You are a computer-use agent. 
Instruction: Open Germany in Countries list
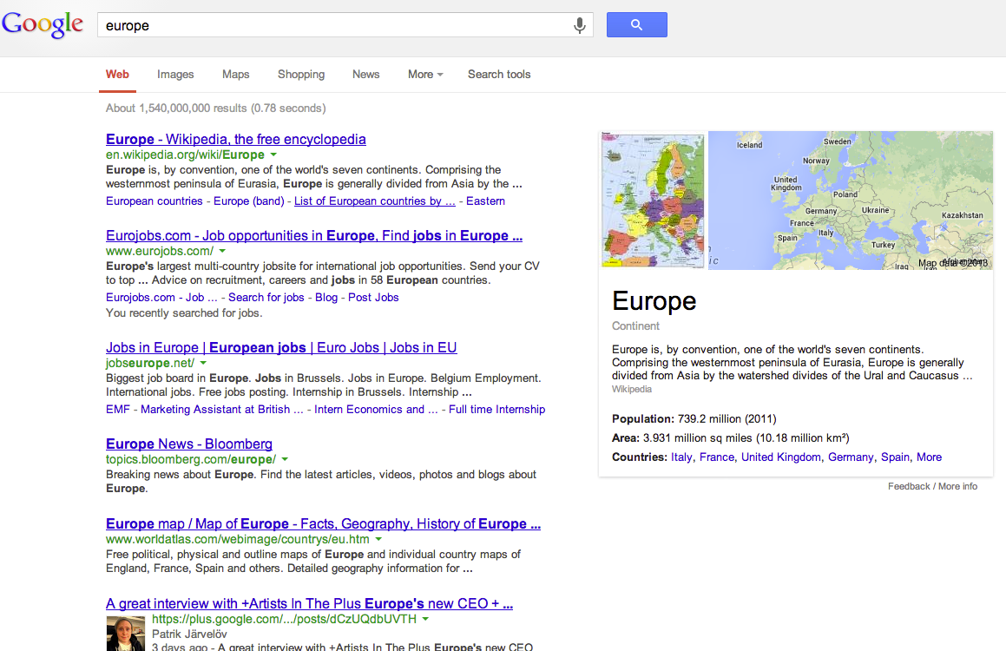[x=851, y=457]
